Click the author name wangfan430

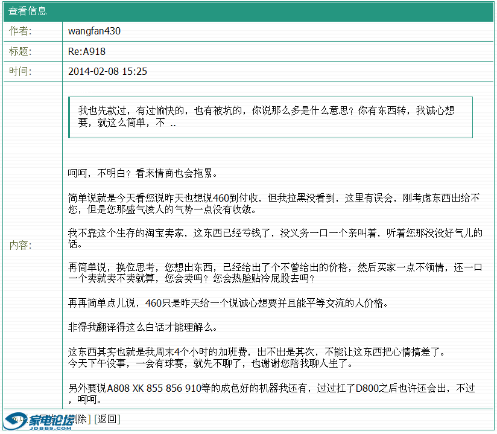tap(94, 31)
